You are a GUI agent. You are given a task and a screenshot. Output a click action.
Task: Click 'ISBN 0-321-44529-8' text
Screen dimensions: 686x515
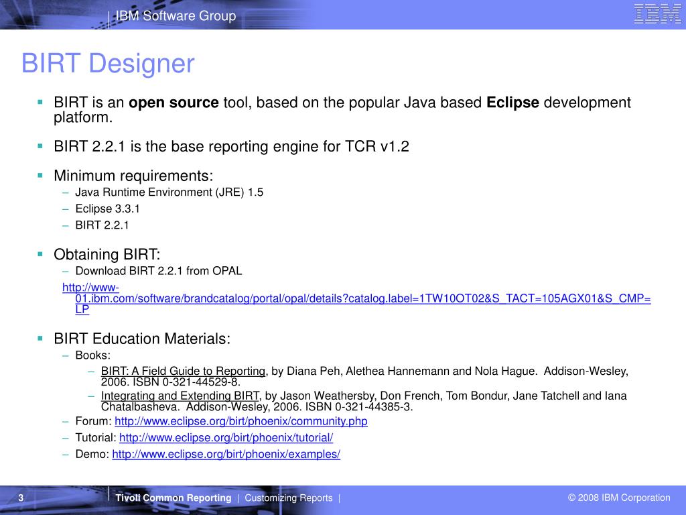186,382
